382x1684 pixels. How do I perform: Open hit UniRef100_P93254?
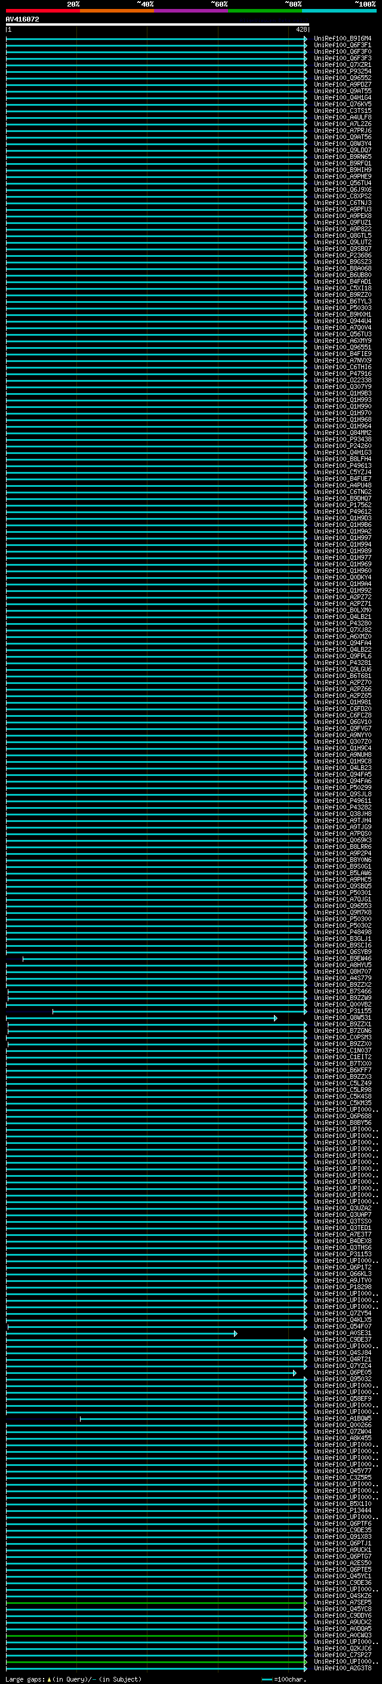point(342,71)
